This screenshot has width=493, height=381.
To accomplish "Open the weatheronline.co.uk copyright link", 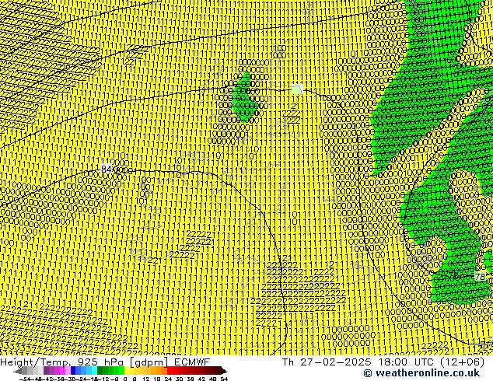I will [421, 373].
